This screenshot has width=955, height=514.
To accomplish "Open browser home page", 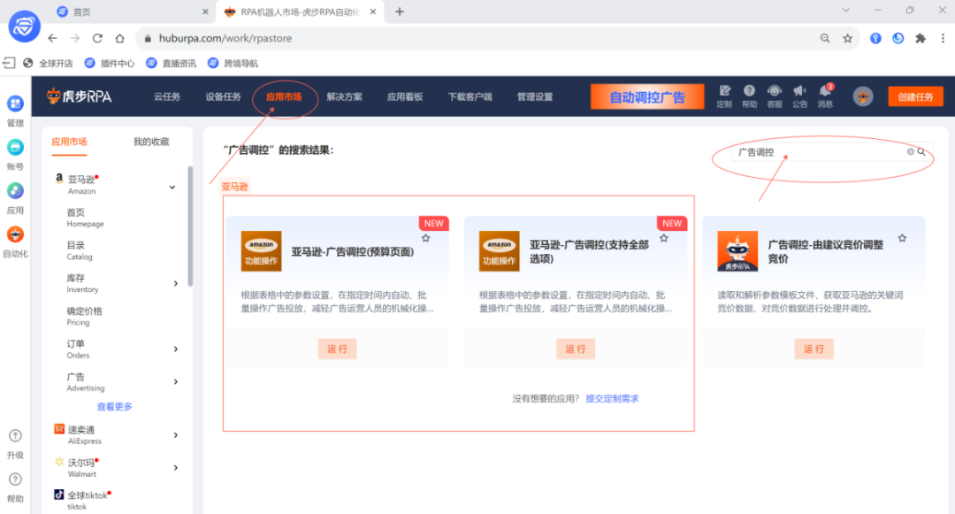I will point(120,38).
